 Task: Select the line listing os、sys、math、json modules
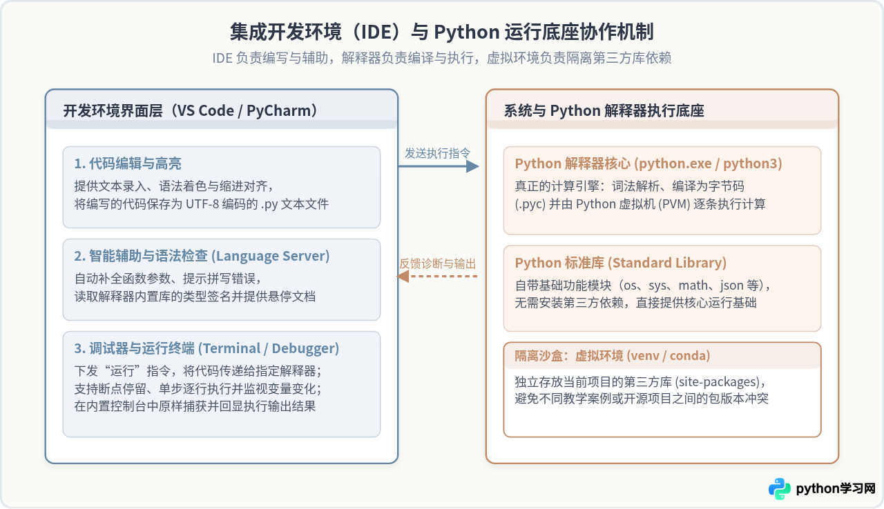tap(643, 286)
